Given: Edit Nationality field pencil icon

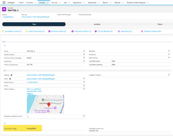Looking at the screenshot, I should [x=84, y=61].
